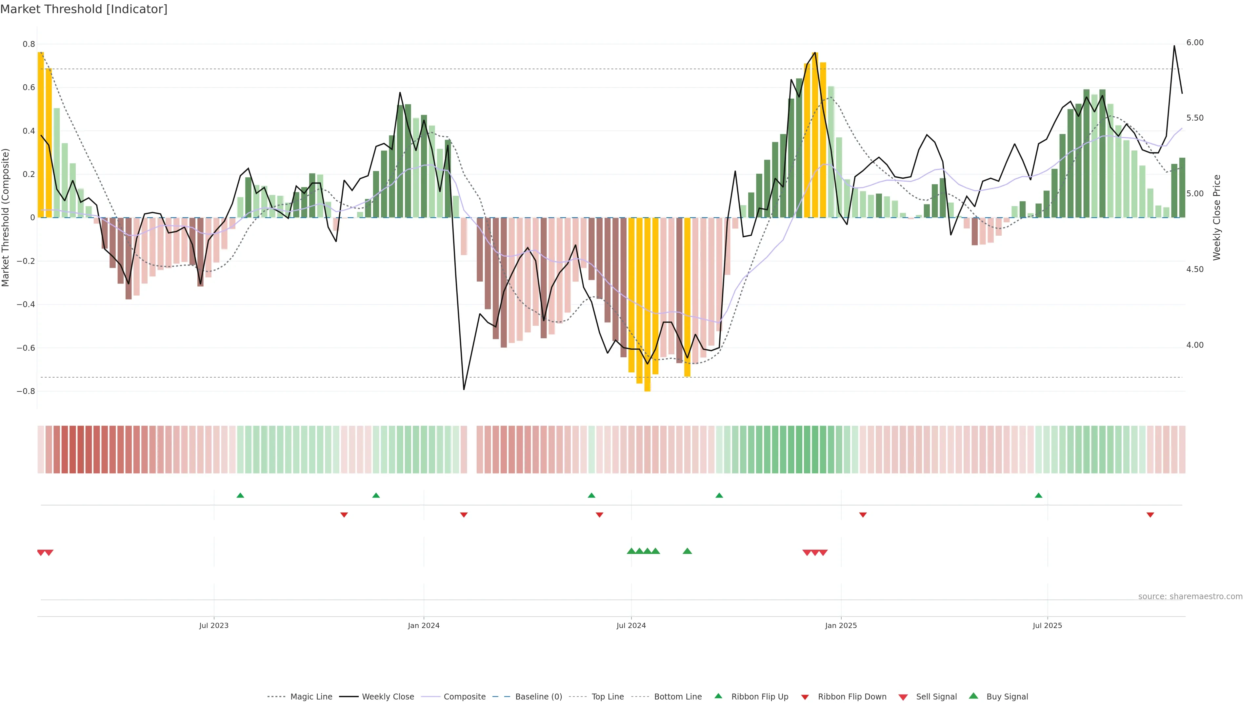Click the Buy Signal legend marker

[973, 696]
